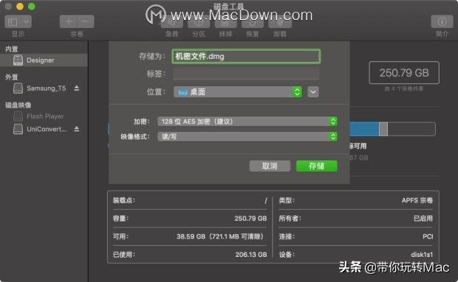Click the green Save (存储) button
The width and height of the screenshot is (458, 282).
(317, 166)
